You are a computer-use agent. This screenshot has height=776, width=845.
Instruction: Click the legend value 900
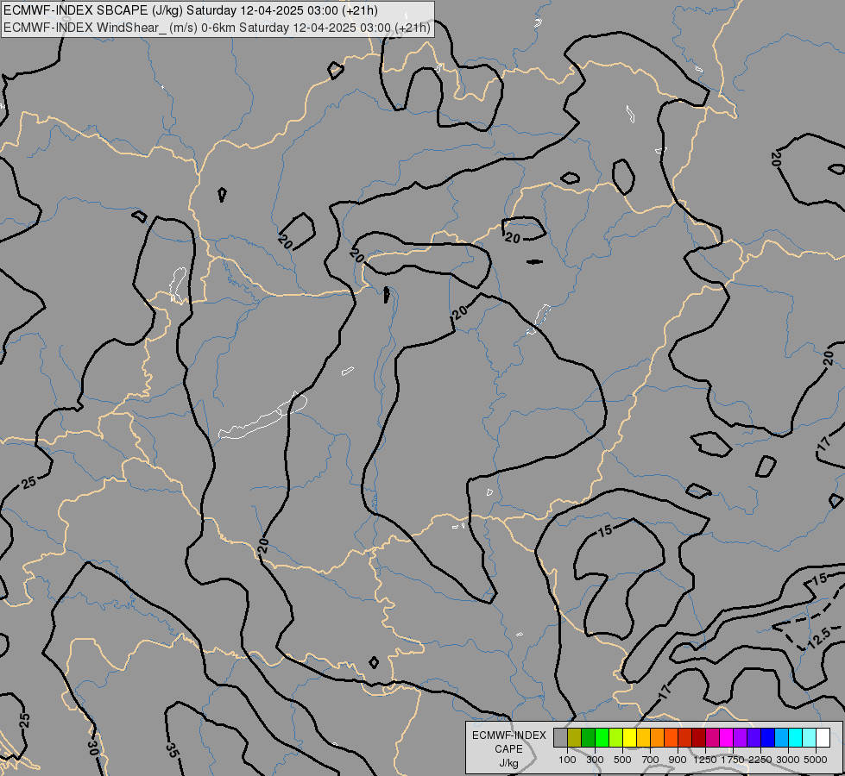pyautogui.click(x=678, y=760)
